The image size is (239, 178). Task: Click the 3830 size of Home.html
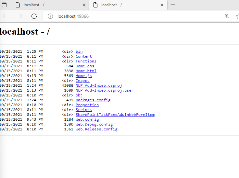click(x=69, y=71)
